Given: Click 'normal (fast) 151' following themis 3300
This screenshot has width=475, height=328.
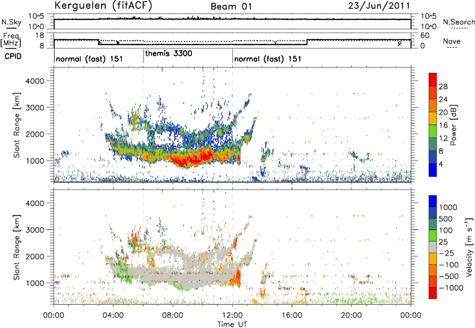Looking at the screenshot, I should 268,59.
